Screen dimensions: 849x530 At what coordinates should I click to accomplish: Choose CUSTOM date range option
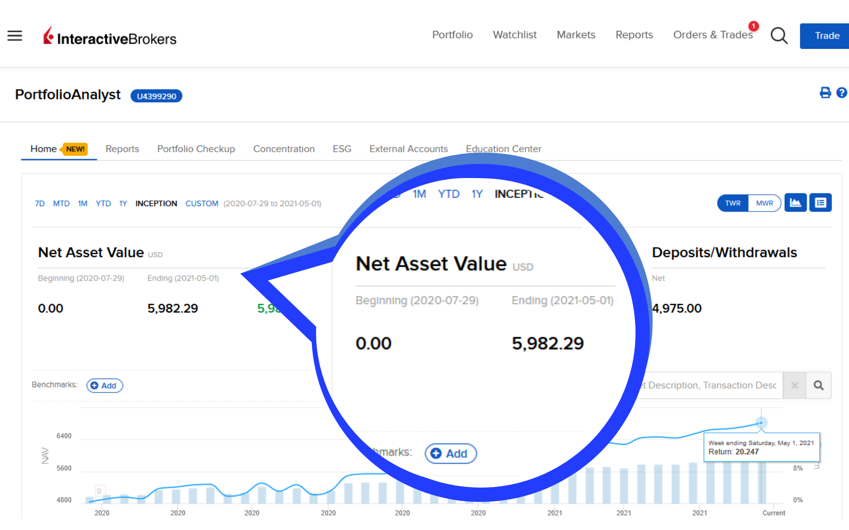click(x=202, y=204)
